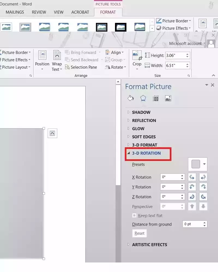Switch to the Acrobat tab
Screen dimensions: 218x272
[x=80, y=12]
